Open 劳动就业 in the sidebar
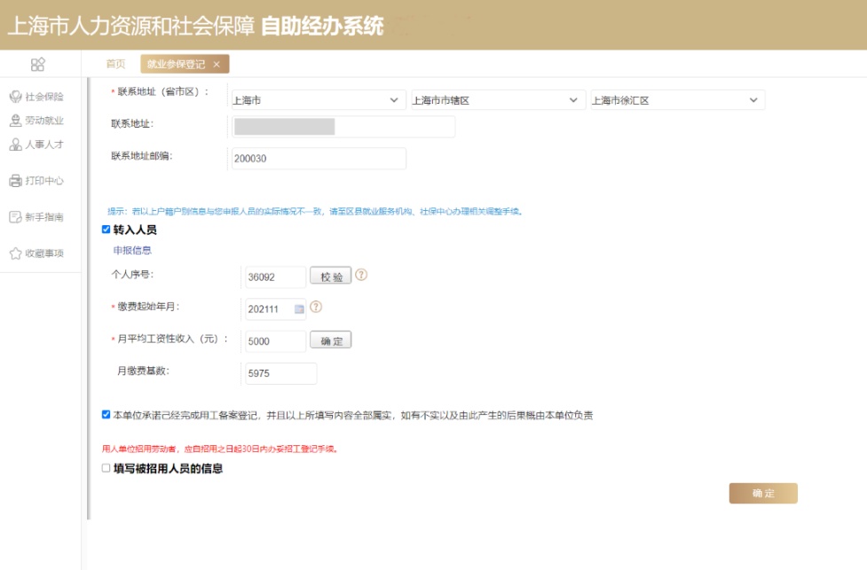This screenshot has width=867, height=570. (x=37, y=121)
